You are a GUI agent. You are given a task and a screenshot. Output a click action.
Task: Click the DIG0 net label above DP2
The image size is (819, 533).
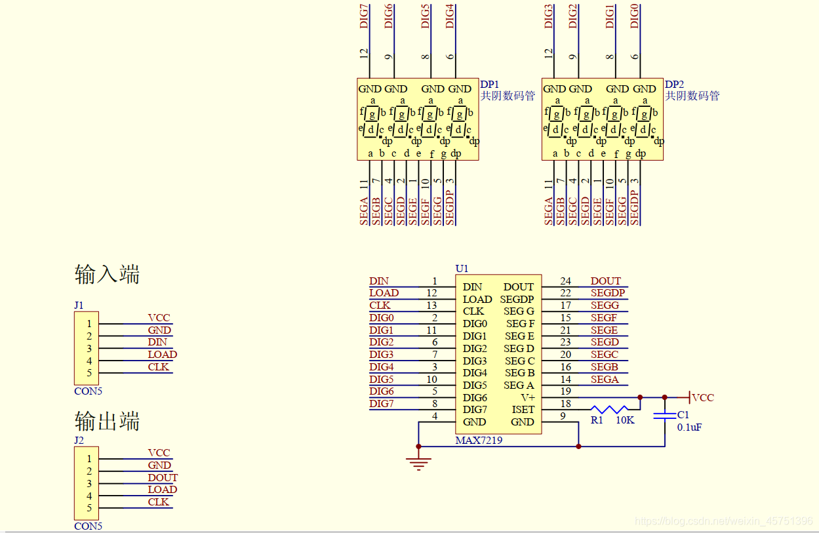635,16
